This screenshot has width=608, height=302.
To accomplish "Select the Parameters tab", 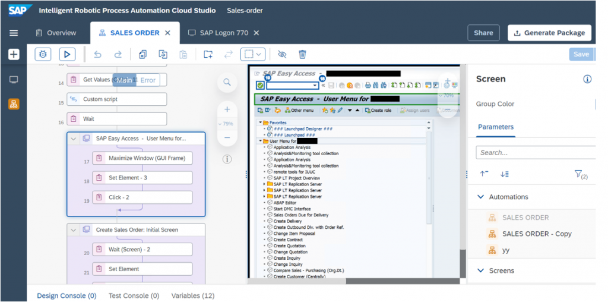I will (x=496, y=127).
